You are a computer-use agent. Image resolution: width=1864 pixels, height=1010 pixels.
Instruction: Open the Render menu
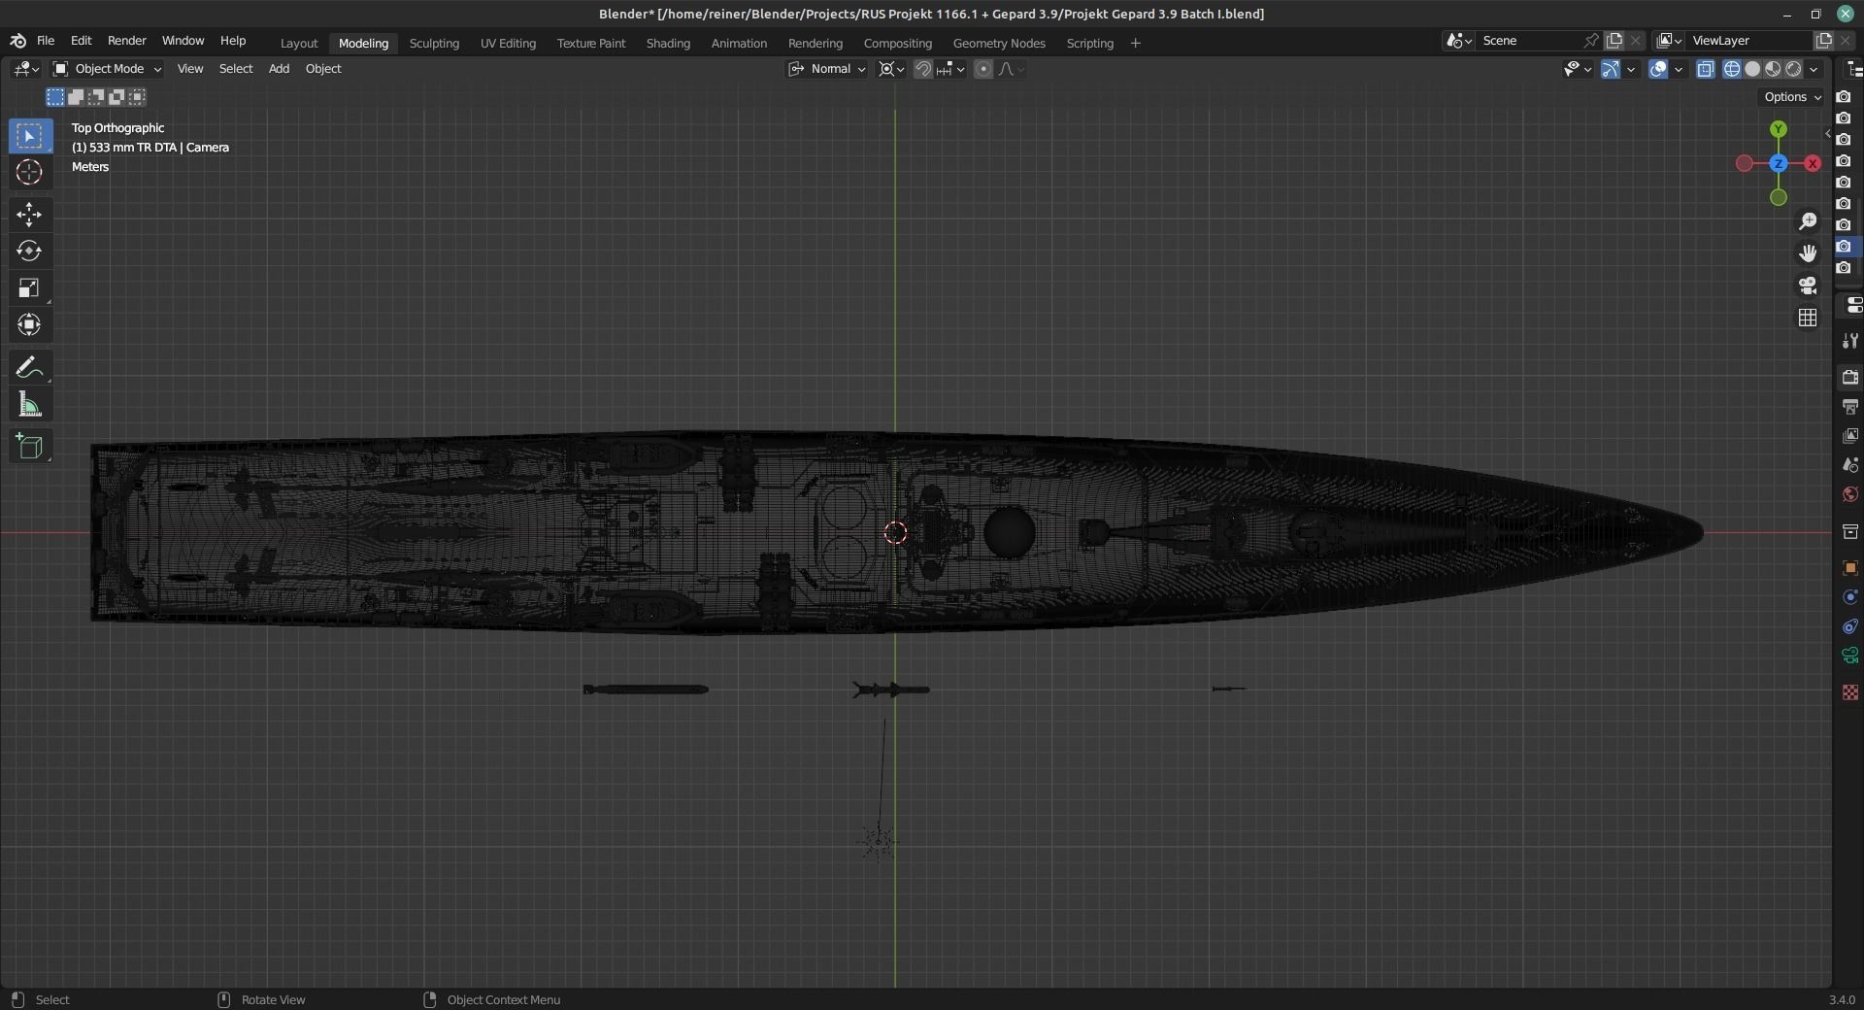(126, 41)
